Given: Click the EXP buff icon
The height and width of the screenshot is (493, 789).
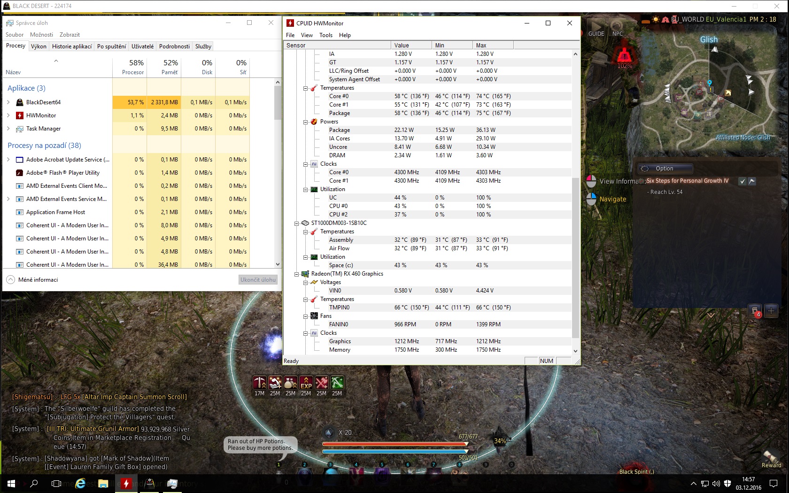Looking at the screenshot, I should 306,383.
